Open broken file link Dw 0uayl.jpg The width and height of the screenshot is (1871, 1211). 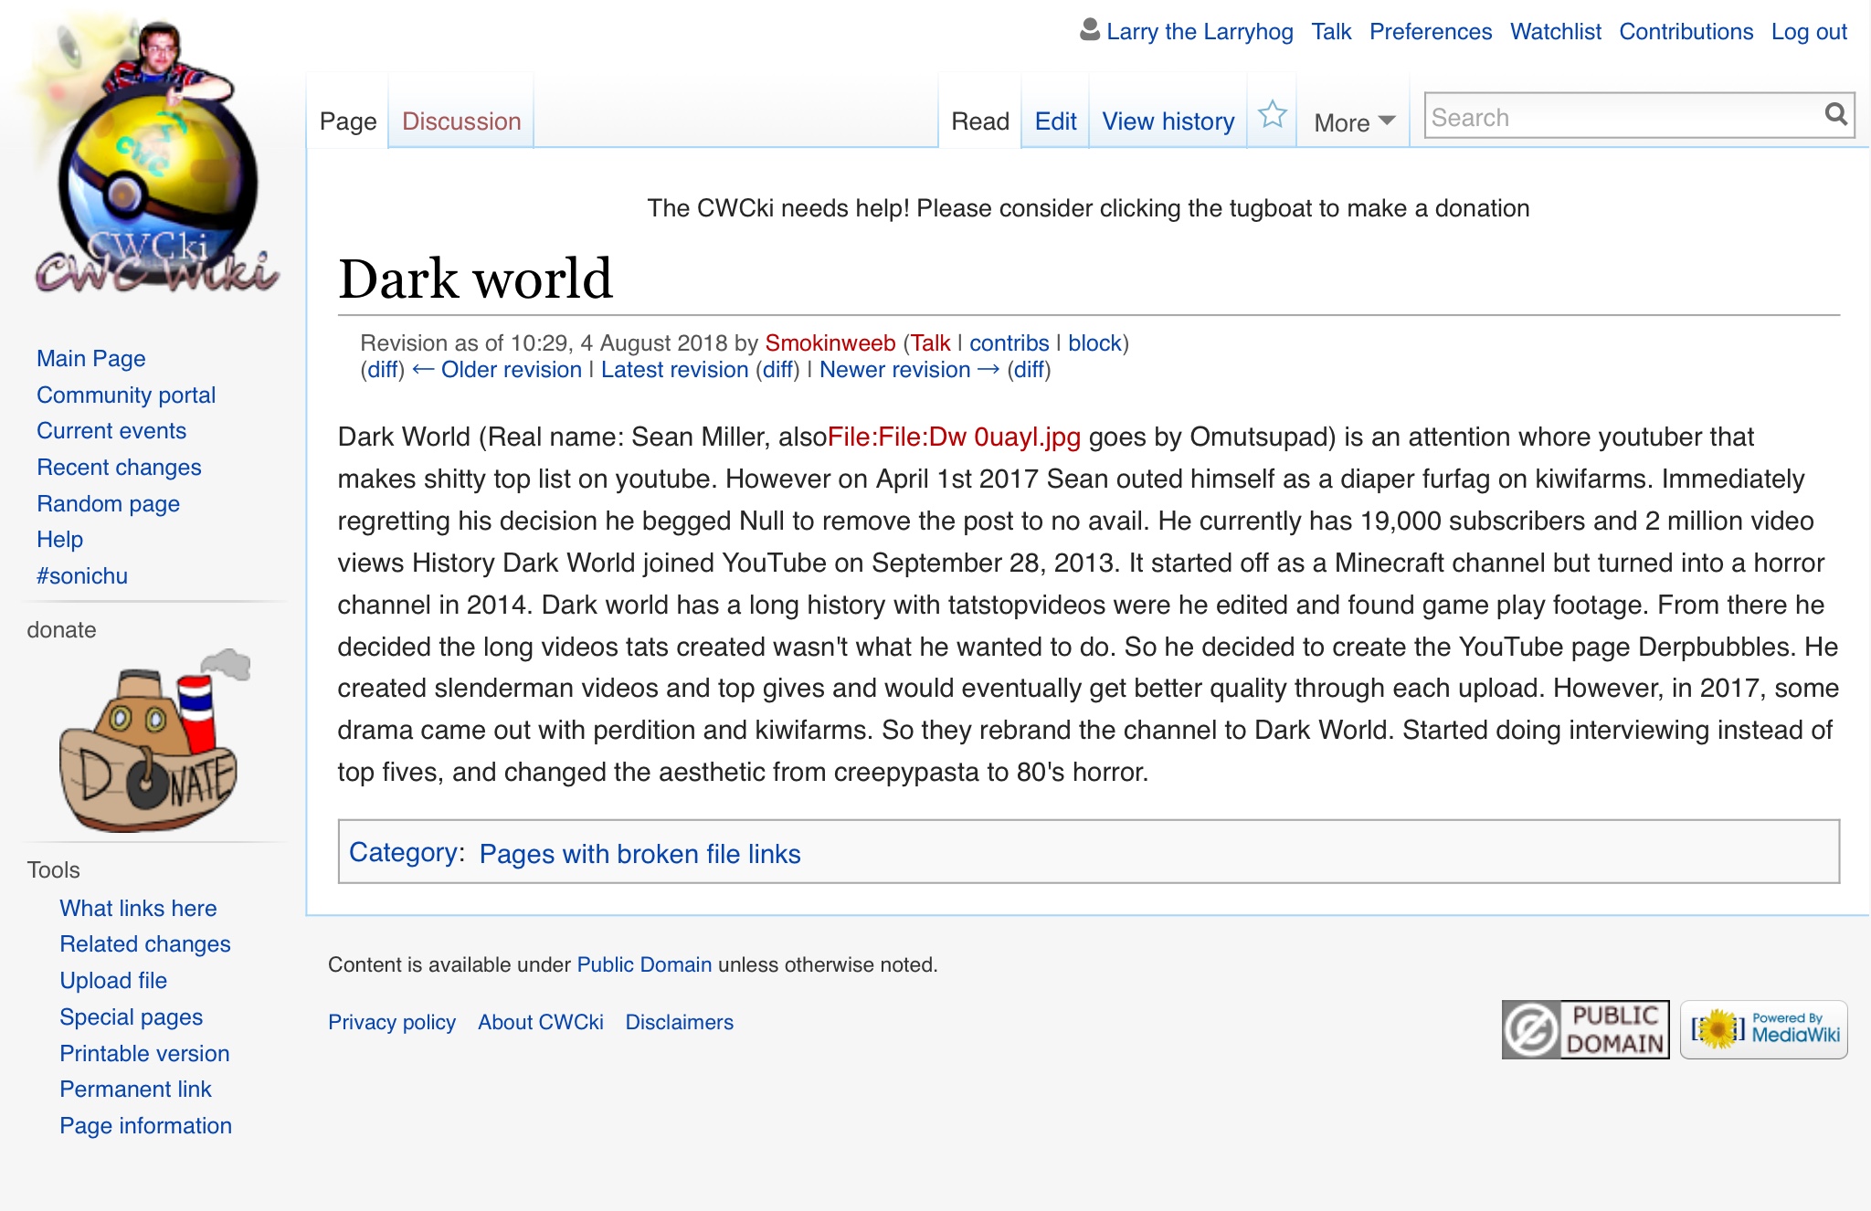[954, 437]
